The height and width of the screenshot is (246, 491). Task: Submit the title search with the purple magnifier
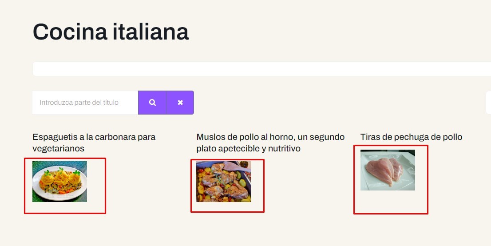point(152,103)
